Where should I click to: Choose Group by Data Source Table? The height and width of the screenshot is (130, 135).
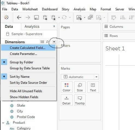point(28,68)
